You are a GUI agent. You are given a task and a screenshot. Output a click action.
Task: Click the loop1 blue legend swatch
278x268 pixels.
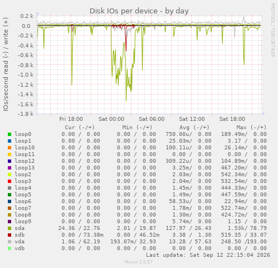pos(10,141)
